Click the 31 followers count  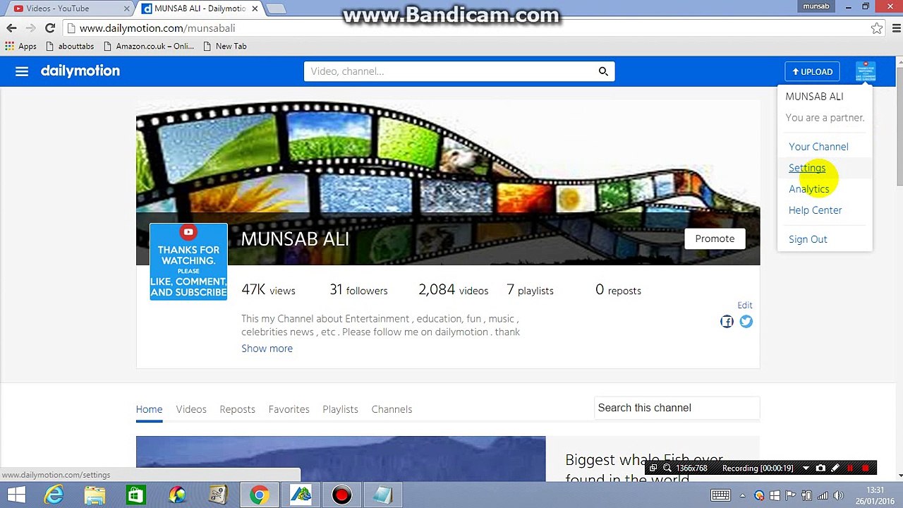(x=358, y=290)
